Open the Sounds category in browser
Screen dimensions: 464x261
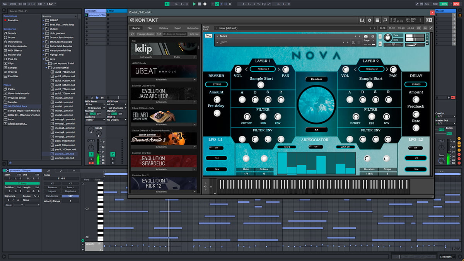click(12, 33)
